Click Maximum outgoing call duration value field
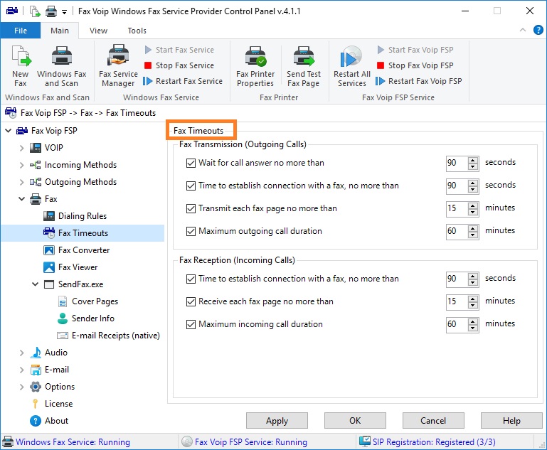The image size is (547, 450). pos(457,231)
